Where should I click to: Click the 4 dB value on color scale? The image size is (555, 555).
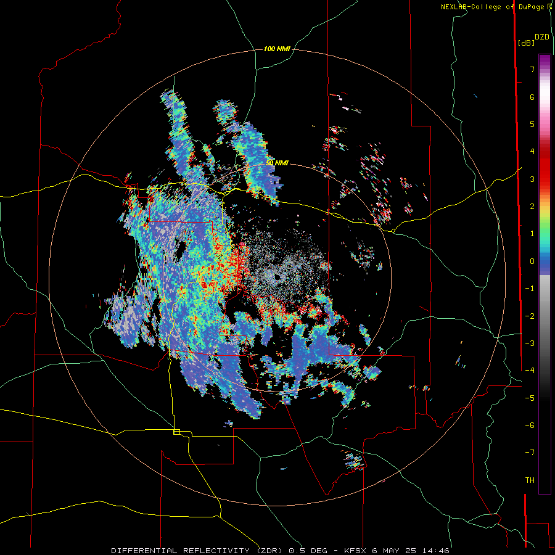[x=532, y=152]
